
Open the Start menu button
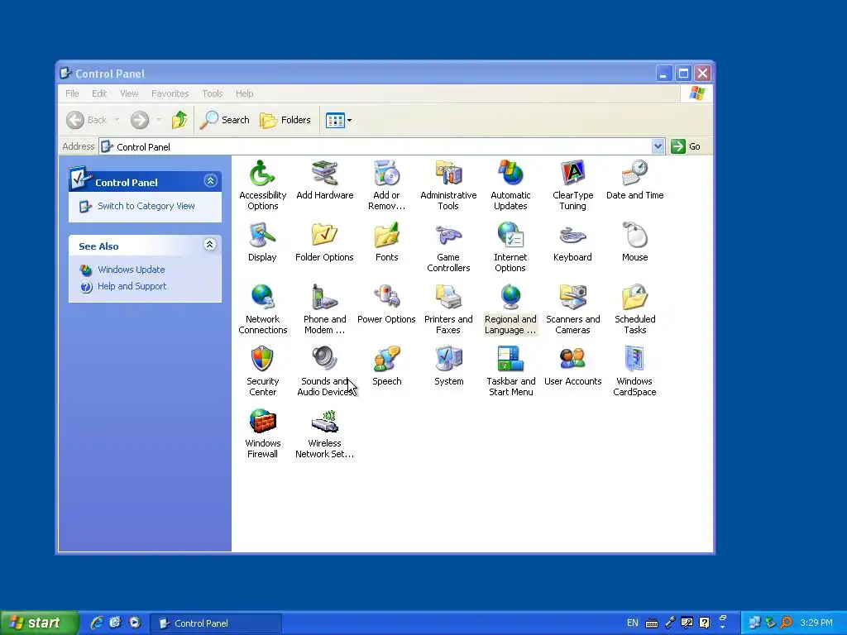[x=38, y=623]
